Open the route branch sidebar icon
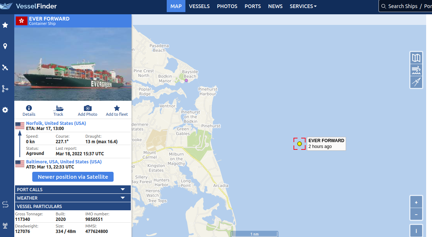This screenshot has height=237, width=432. tap(5, 88)
